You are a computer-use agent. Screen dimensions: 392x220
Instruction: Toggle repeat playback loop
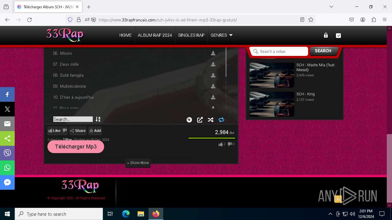[x=221, y=120]
